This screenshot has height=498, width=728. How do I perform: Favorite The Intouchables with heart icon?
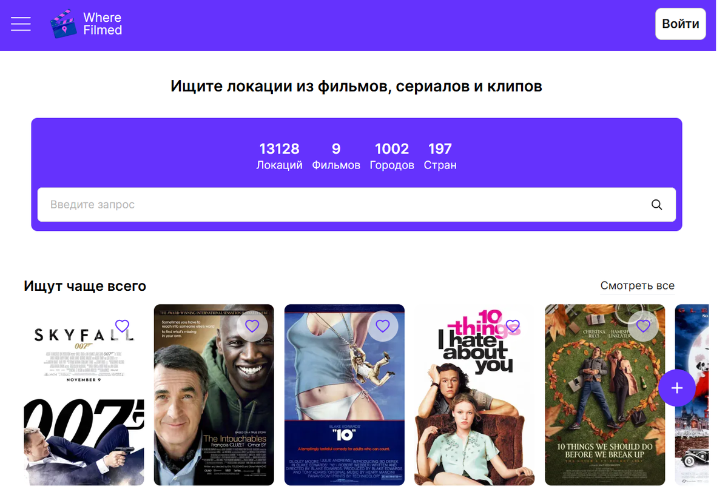(252, 326)
